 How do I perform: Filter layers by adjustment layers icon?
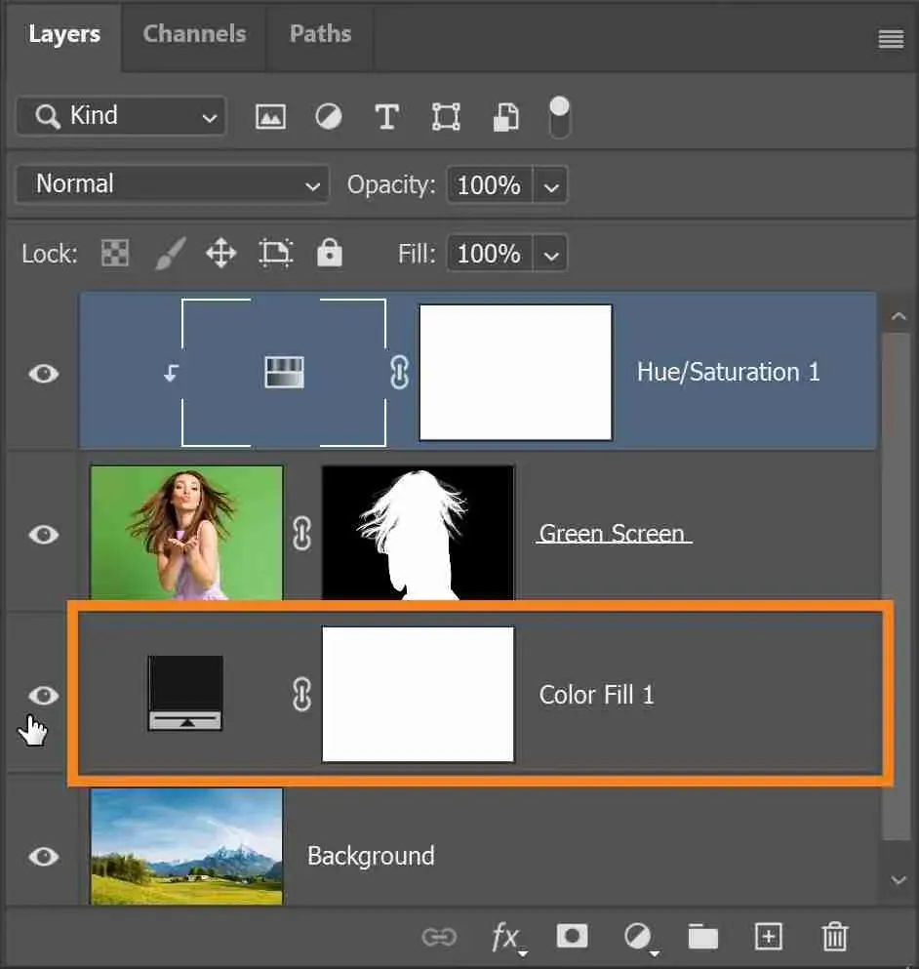(329, 117)
